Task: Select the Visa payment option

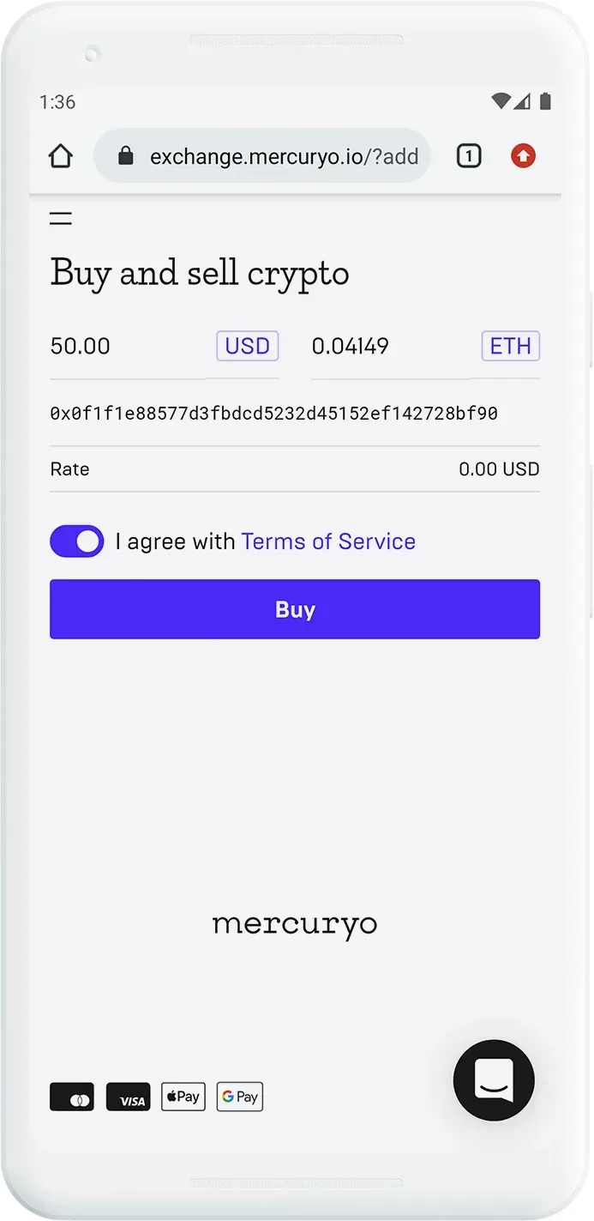Action: [128, 1097]
